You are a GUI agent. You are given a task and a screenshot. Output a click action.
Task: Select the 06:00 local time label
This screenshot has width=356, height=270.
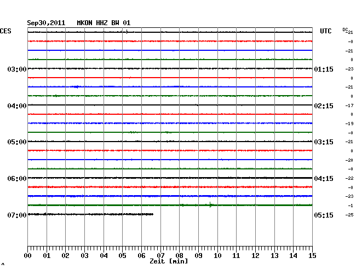[17, 179]
